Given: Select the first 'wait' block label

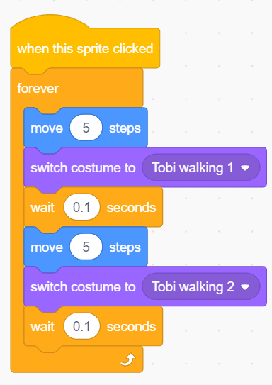Looking at the screenshot, I should click(x=42, y=208).
